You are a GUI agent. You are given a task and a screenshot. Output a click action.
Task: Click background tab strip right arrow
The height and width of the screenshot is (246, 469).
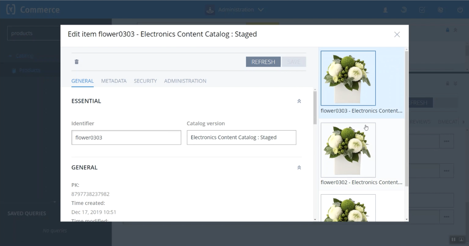463,122
